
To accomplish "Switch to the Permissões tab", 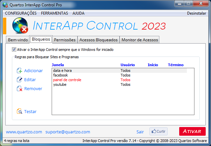I will pyautogui.click(x=65, y=40).
